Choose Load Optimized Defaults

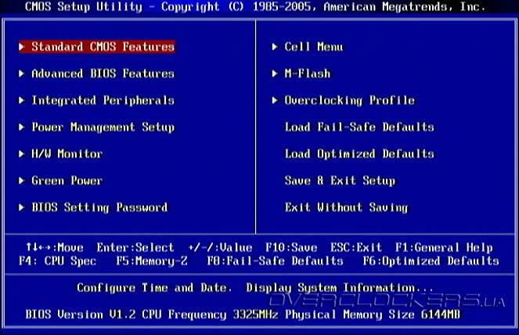pyautogui.click(x=359, y=154)
